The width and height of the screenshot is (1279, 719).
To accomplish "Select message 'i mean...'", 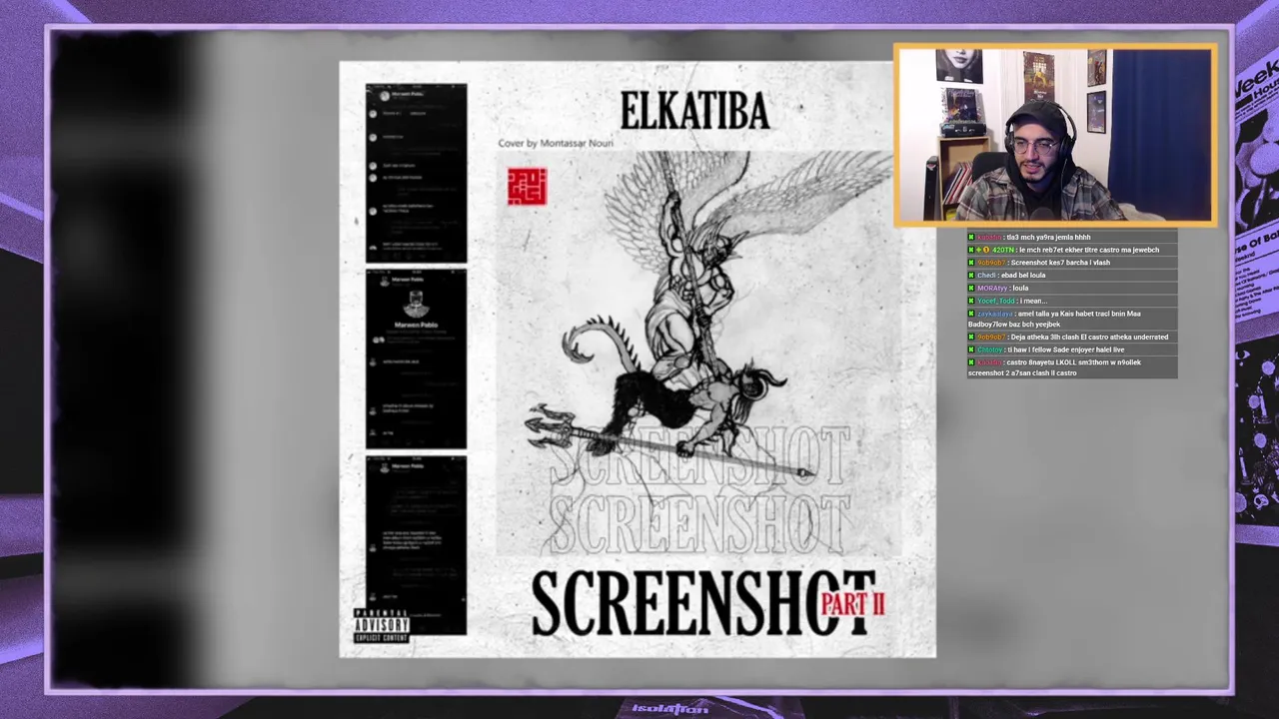I will (x=1033, y=301).
